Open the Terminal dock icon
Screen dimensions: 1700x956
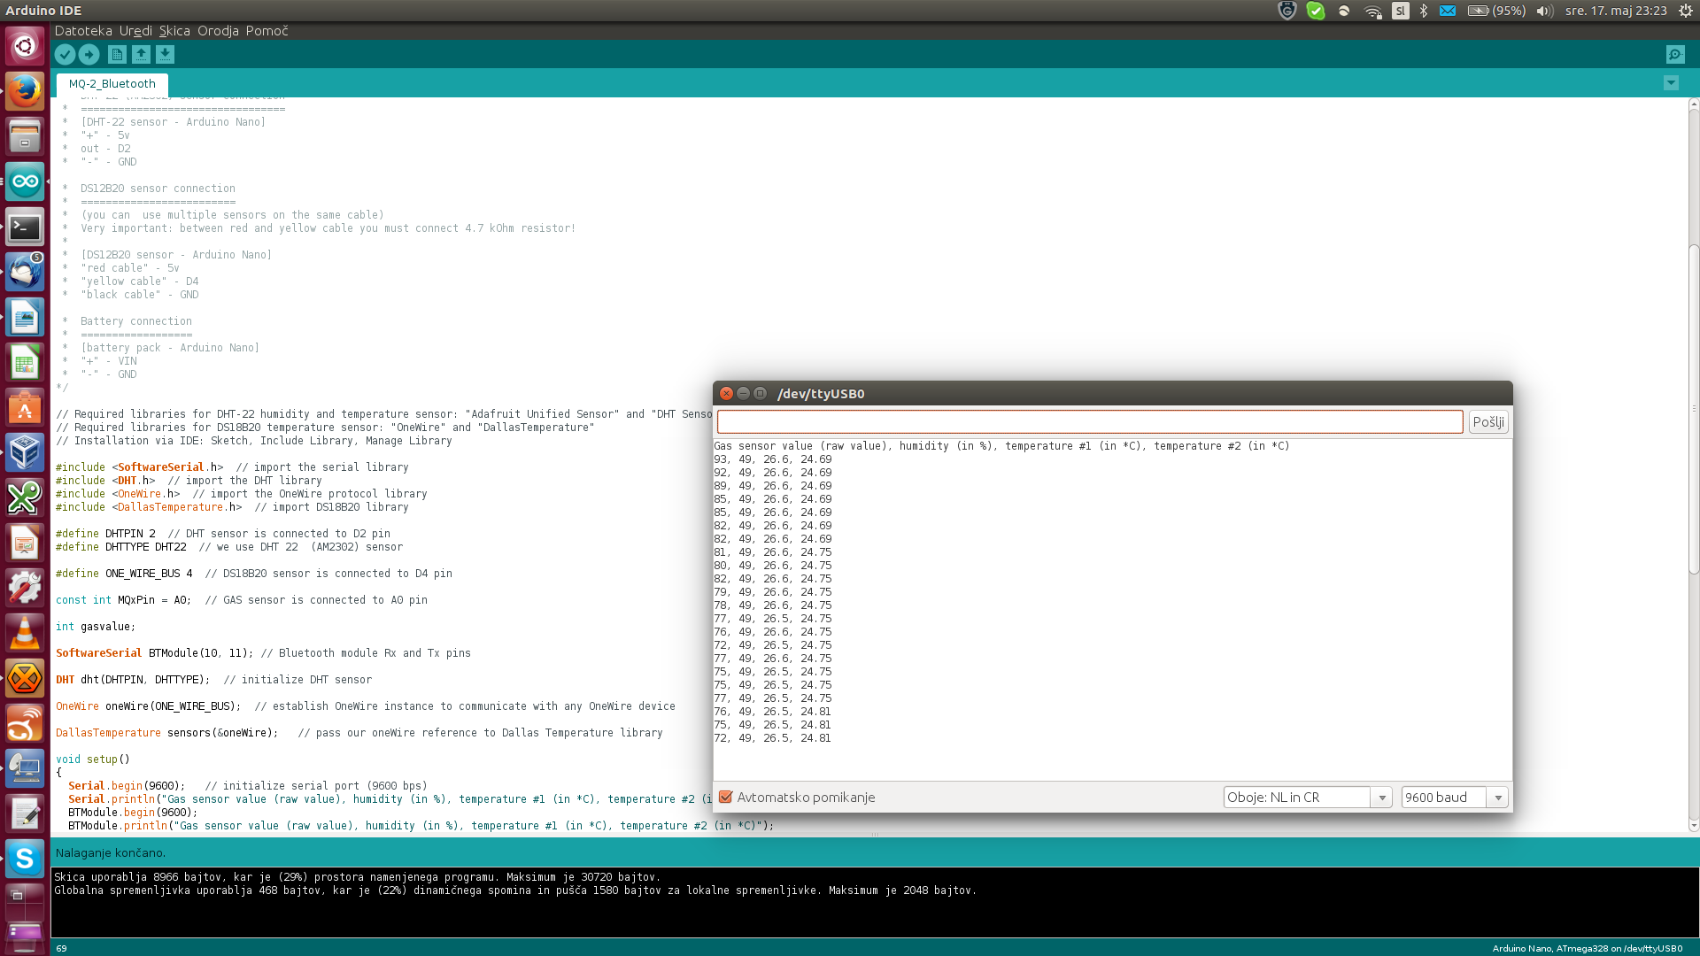[25, 227]
